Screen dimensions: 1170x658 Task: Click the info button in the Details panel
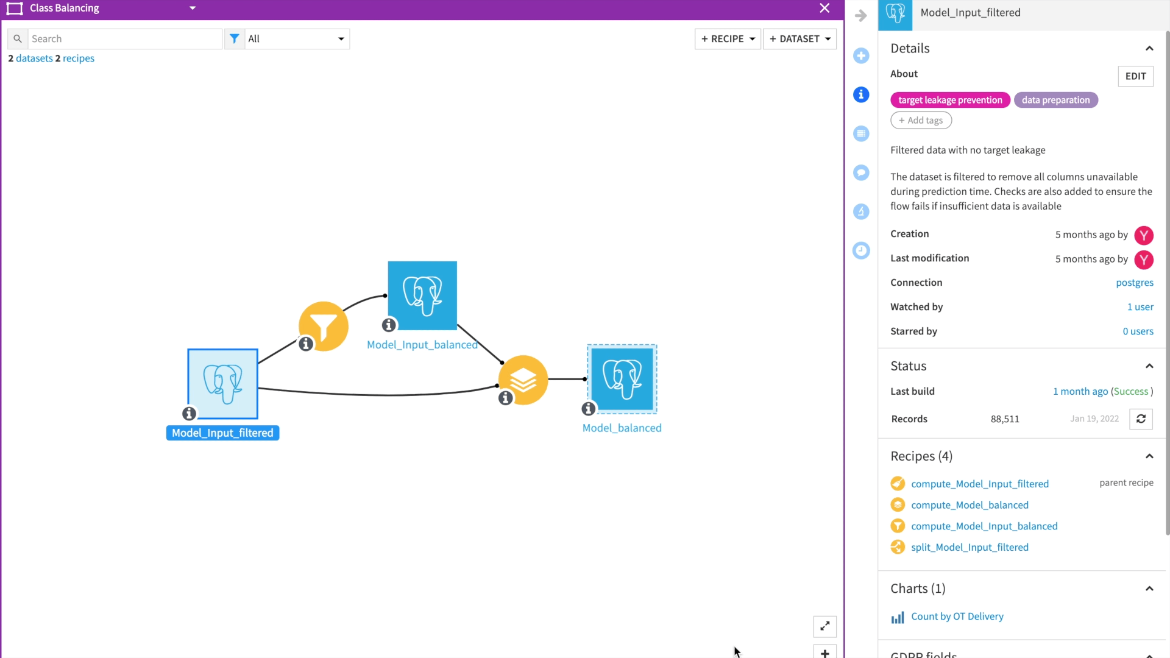860,95
